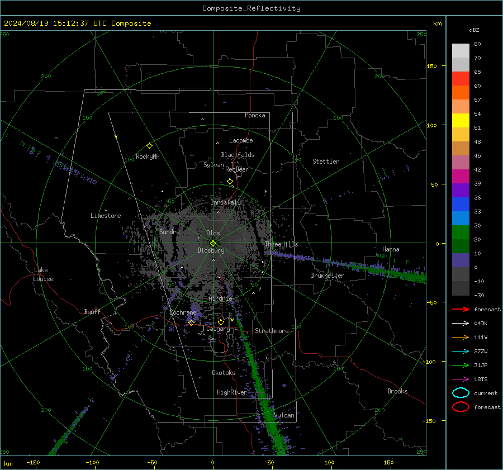Click the 80 dBZ light gray swatch
Image resolution: width=503 pixels, height=470 pixels.
(x=461, y=50)
